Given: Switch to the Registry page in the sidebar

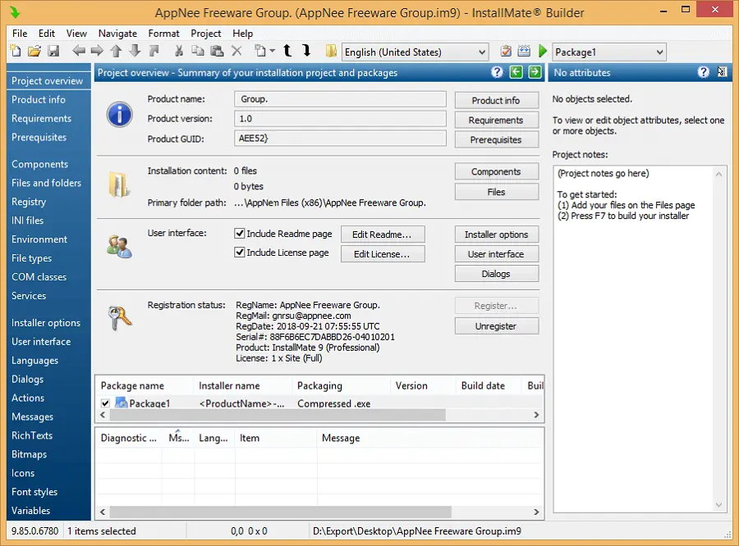Looking at the screenshot, I should pos(29,202).
